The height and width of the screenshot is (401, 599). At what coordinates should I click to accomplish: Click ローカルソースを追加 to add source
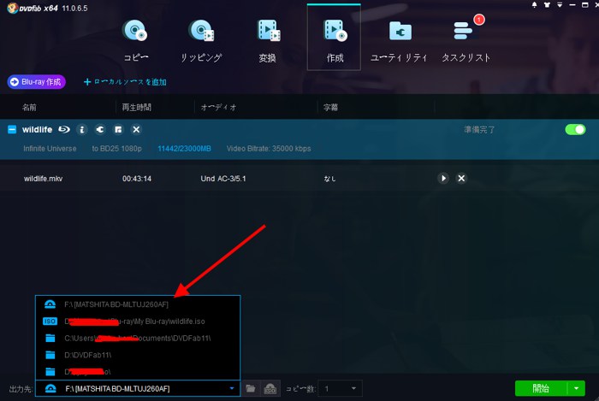(x=125, y=82)
